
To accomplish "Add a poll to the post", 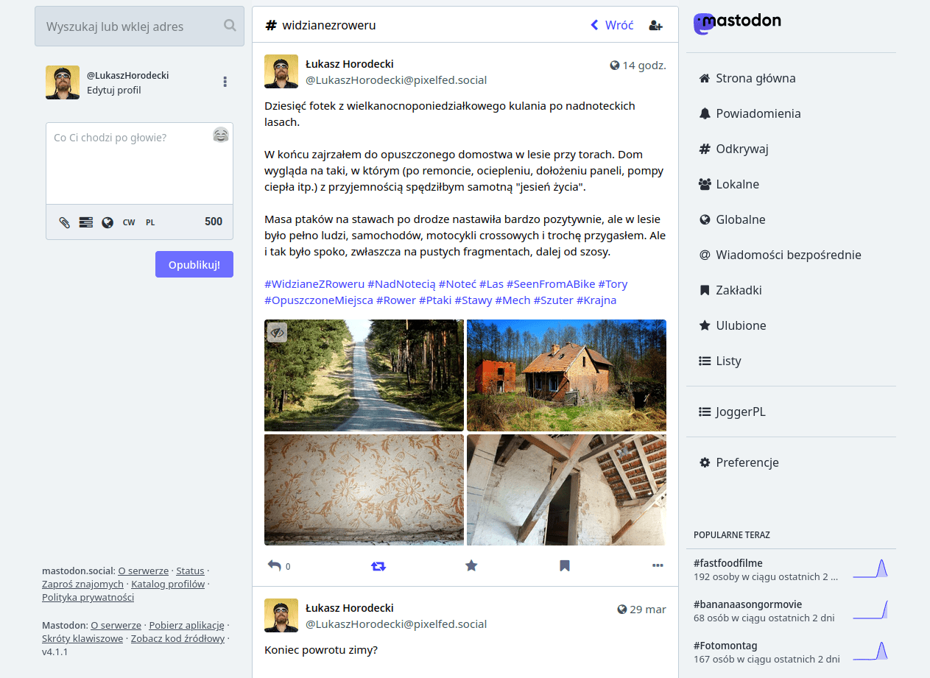I will pyautogui.click(x=86, y=222).
